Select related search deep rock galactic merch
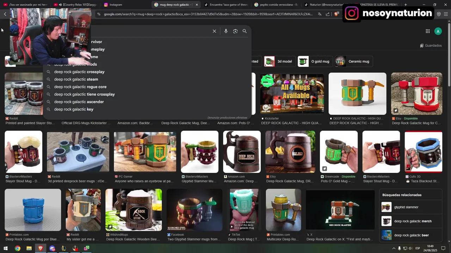451x253 pixels. 411,221
